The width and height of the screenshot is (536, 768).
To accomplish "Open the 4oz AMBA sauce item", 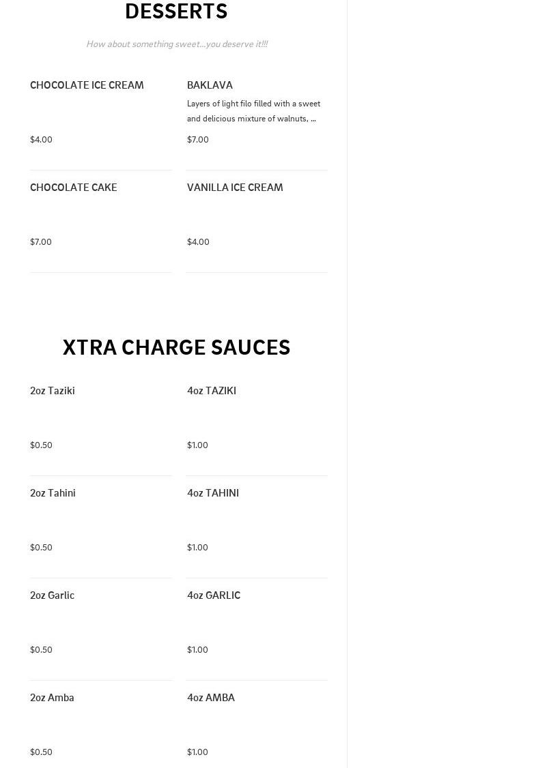I will point(211,698).
